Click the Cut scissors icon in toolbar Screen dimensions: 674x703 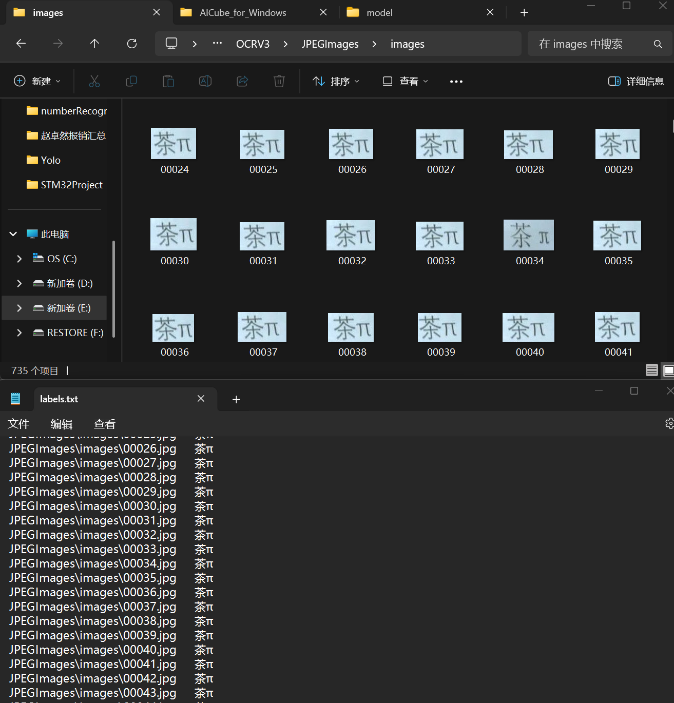point(94,81)
